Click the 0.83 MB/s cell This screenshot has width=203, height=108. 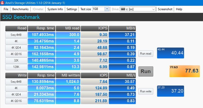point(122,101)
